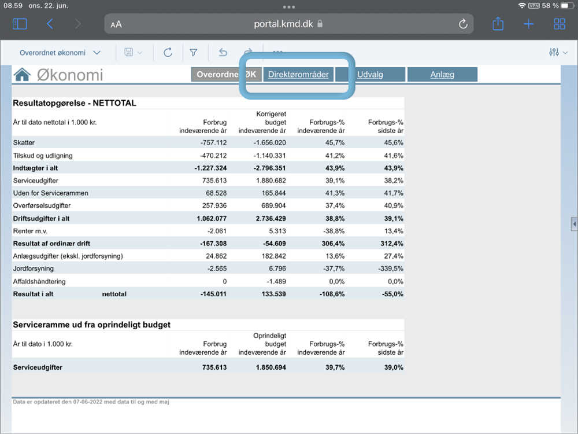The width and height of the screenshot is (578, 434).
Task: Click the Økonomi home icon
Action: pyautogui.click(x=22, y=75)
